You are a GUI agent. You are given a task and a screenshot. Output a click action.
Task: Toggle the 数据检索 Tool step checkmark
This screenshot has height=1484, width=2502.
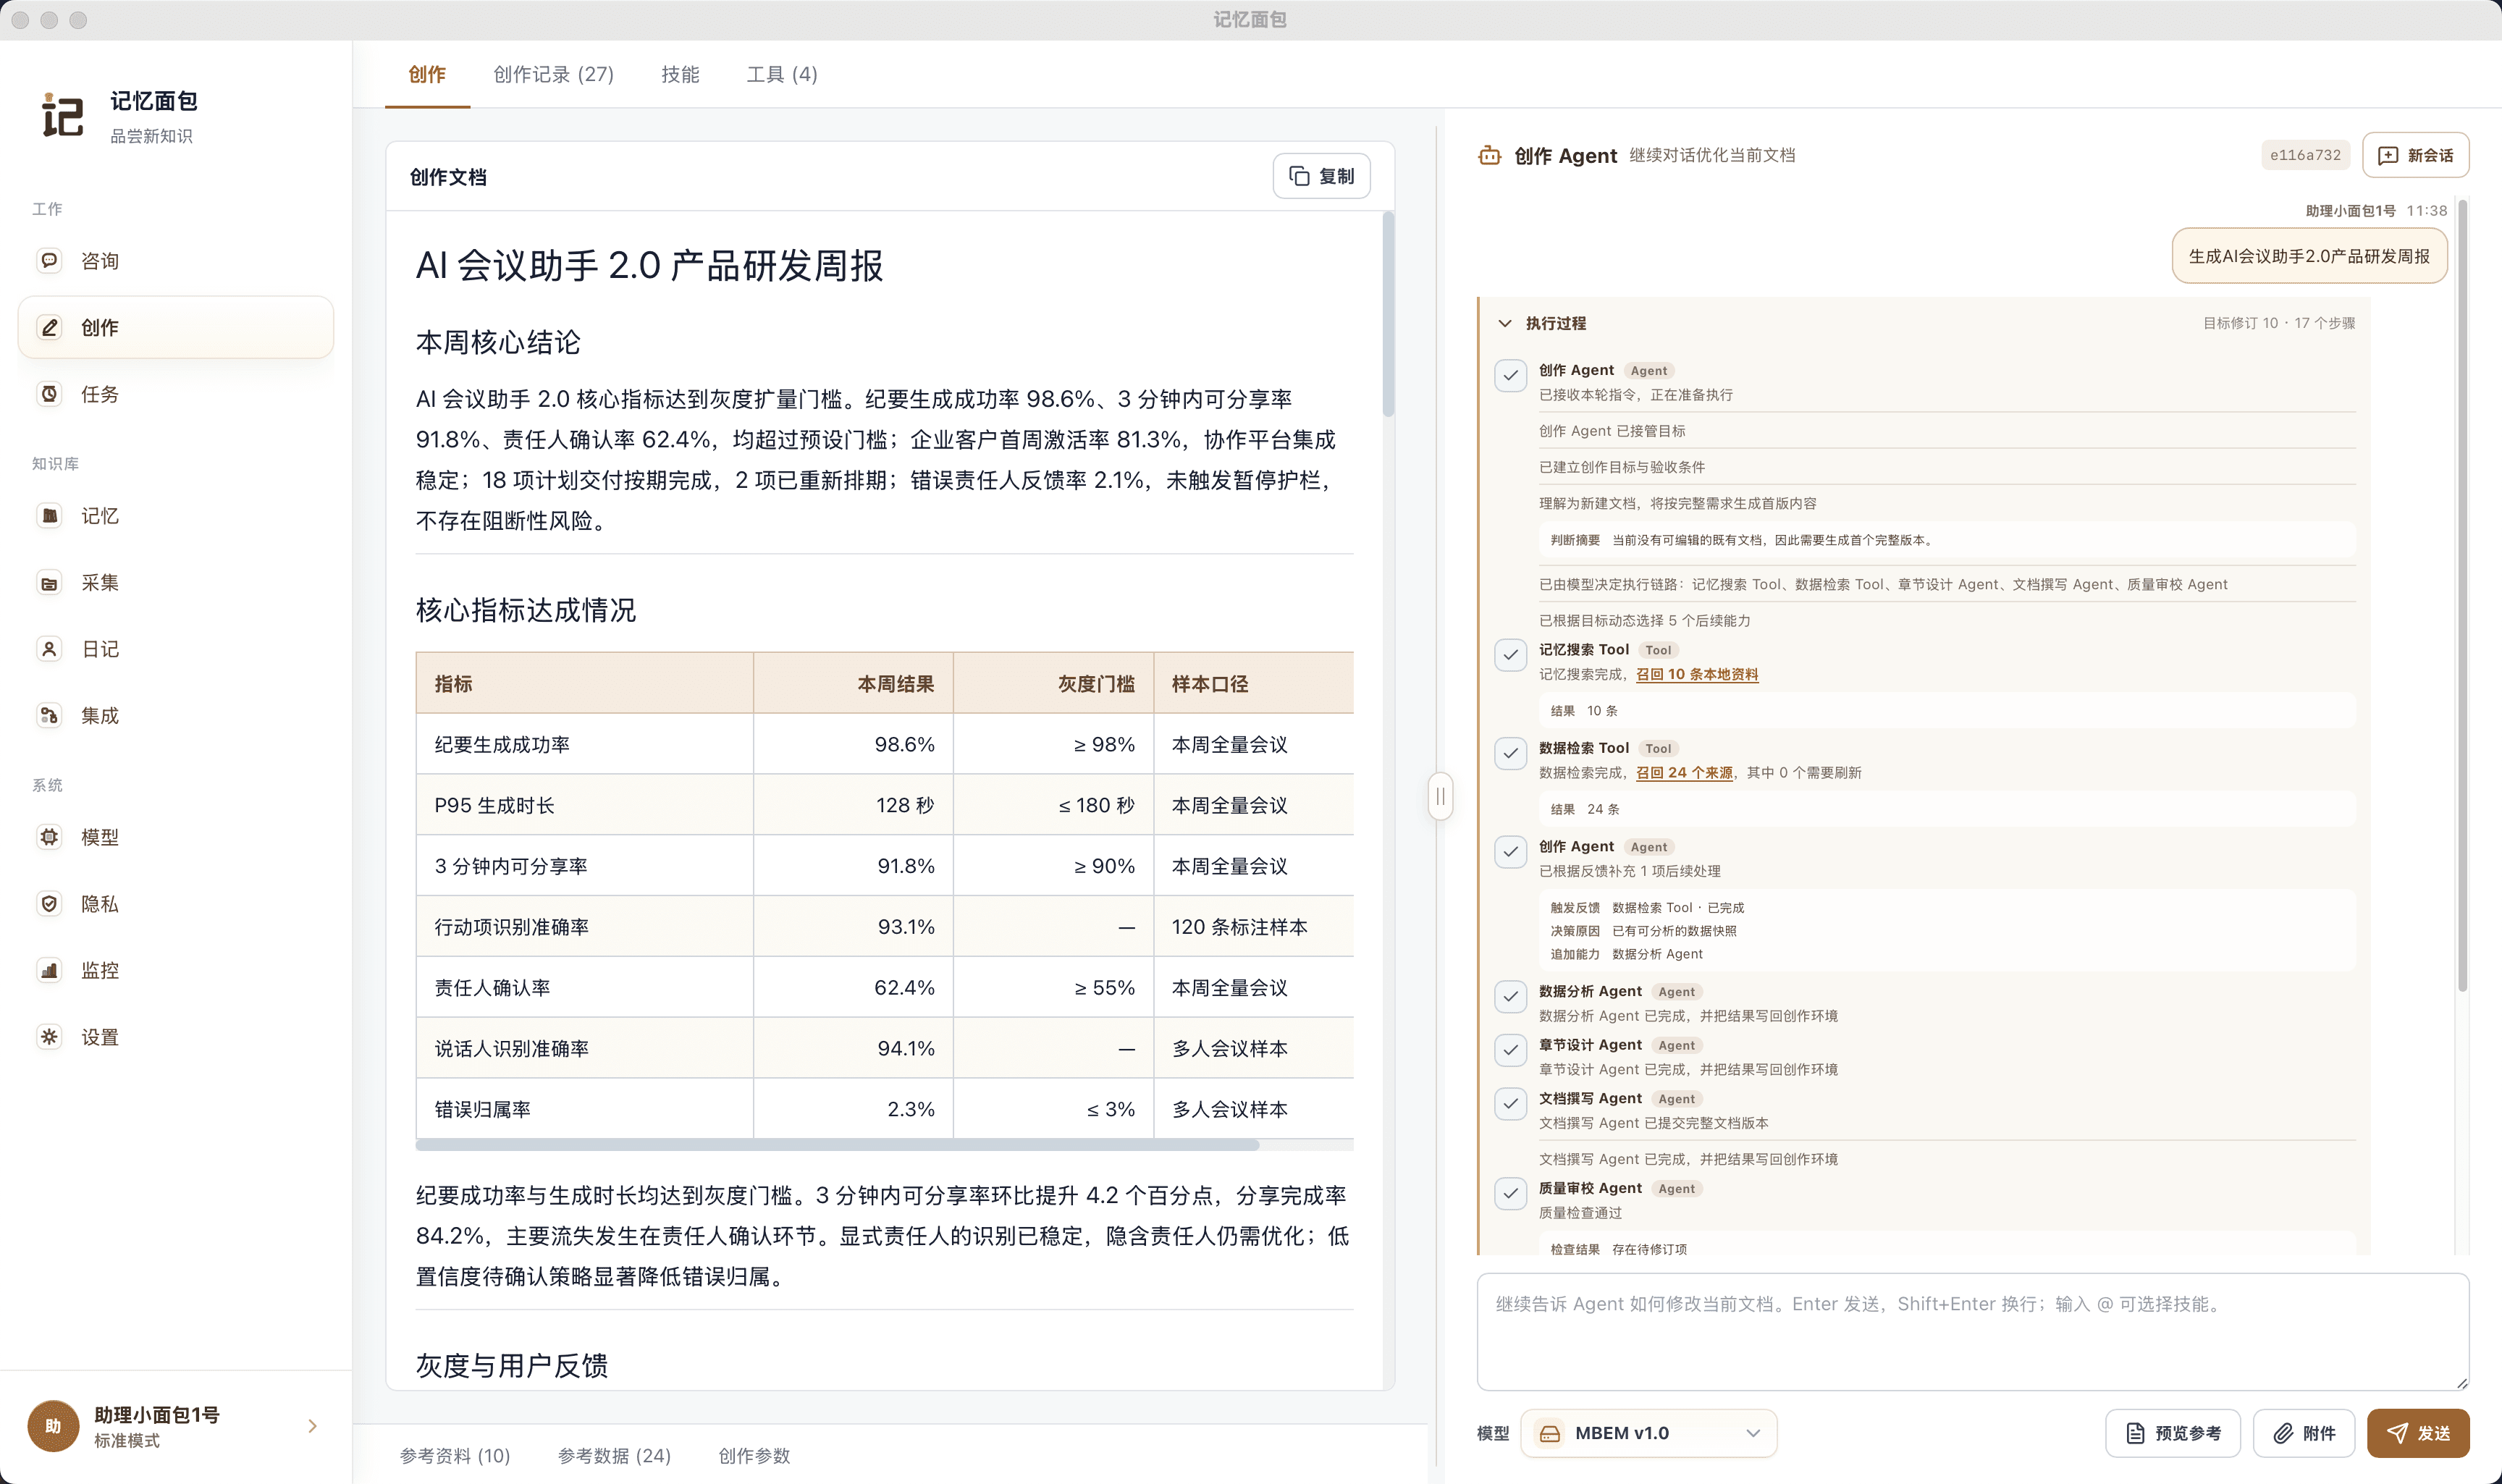point(1510,753)
